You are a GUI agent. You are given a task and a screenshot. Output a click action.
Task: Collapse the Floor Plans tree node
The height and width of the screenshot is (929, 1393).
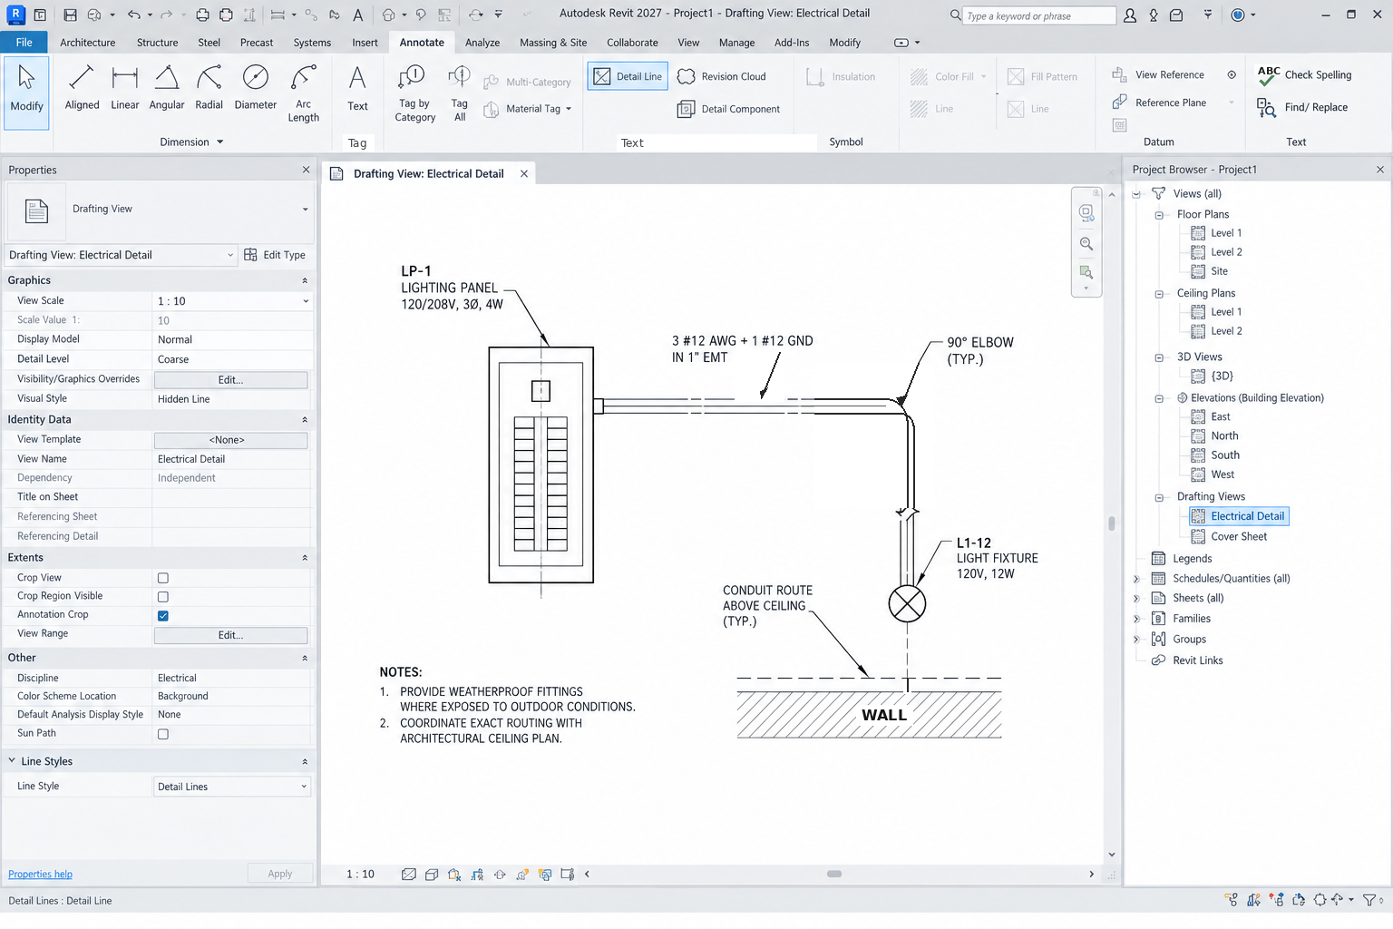coord(1159,215)
